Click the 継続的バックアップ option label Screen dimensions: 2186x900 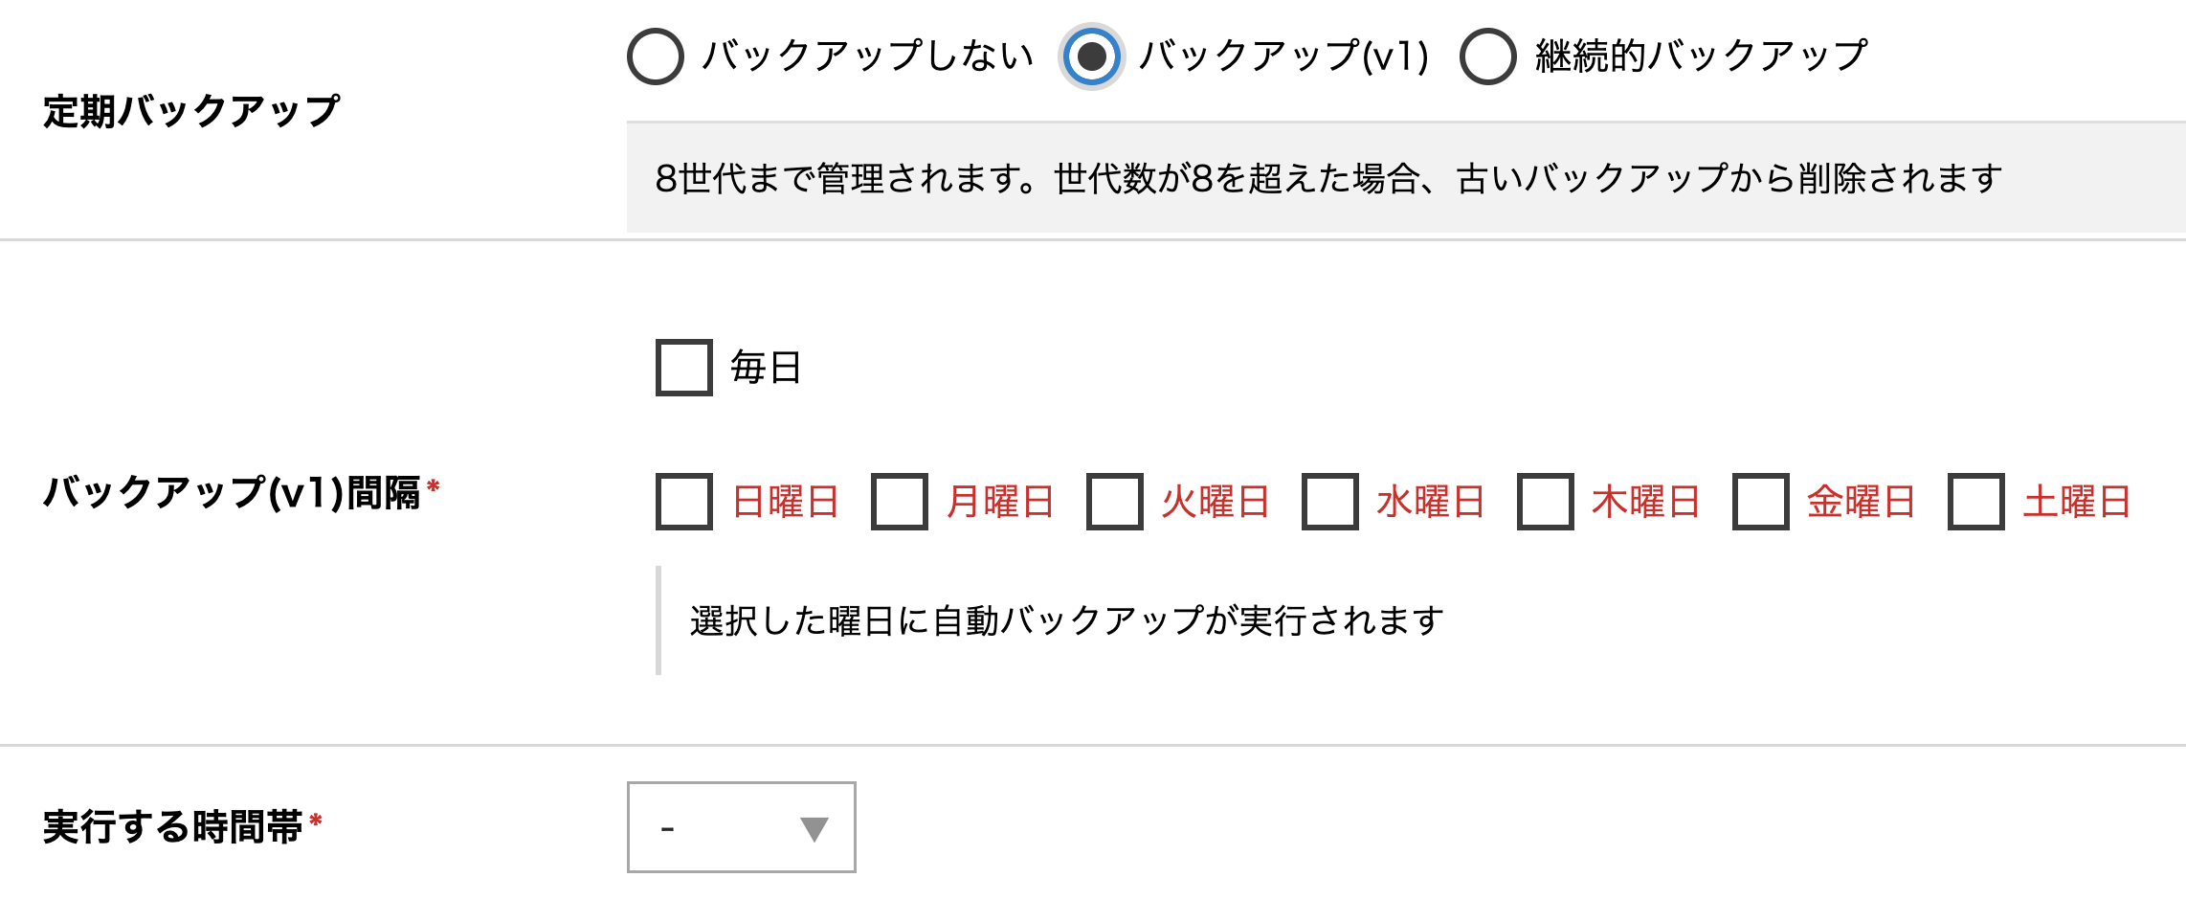point(1701,56)
